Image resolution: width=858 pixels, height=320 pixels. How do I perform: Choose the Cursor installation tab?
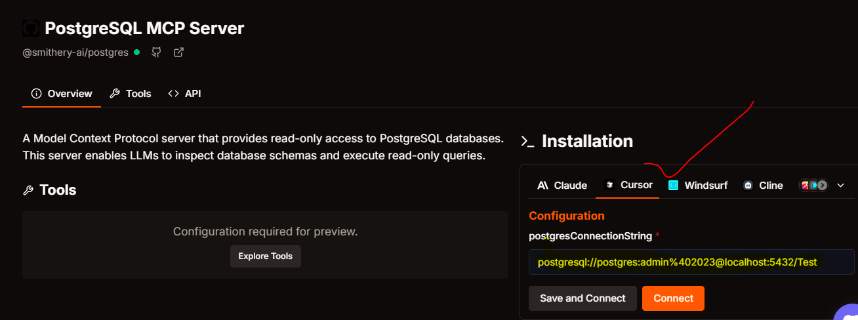[x=628, y=185]
